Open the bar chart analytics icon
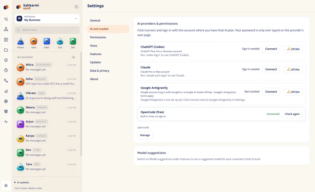Viewport: 315px width, 192px height. (6, 91)
